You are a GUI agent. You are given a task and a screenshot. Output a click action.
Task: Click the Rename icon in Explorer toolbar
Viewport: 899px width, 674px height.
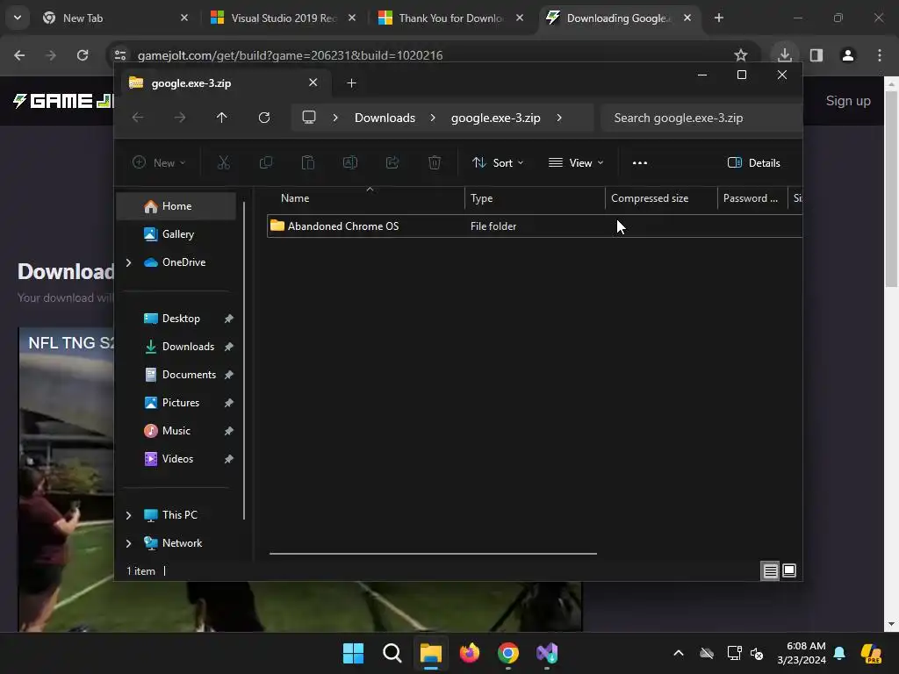tap(350, 162)
